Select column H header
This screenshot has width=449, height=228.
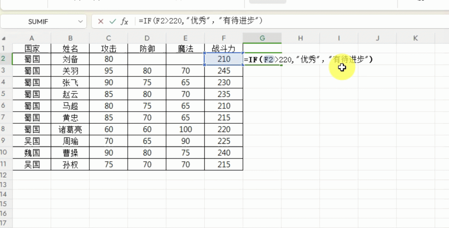point(301,38)
